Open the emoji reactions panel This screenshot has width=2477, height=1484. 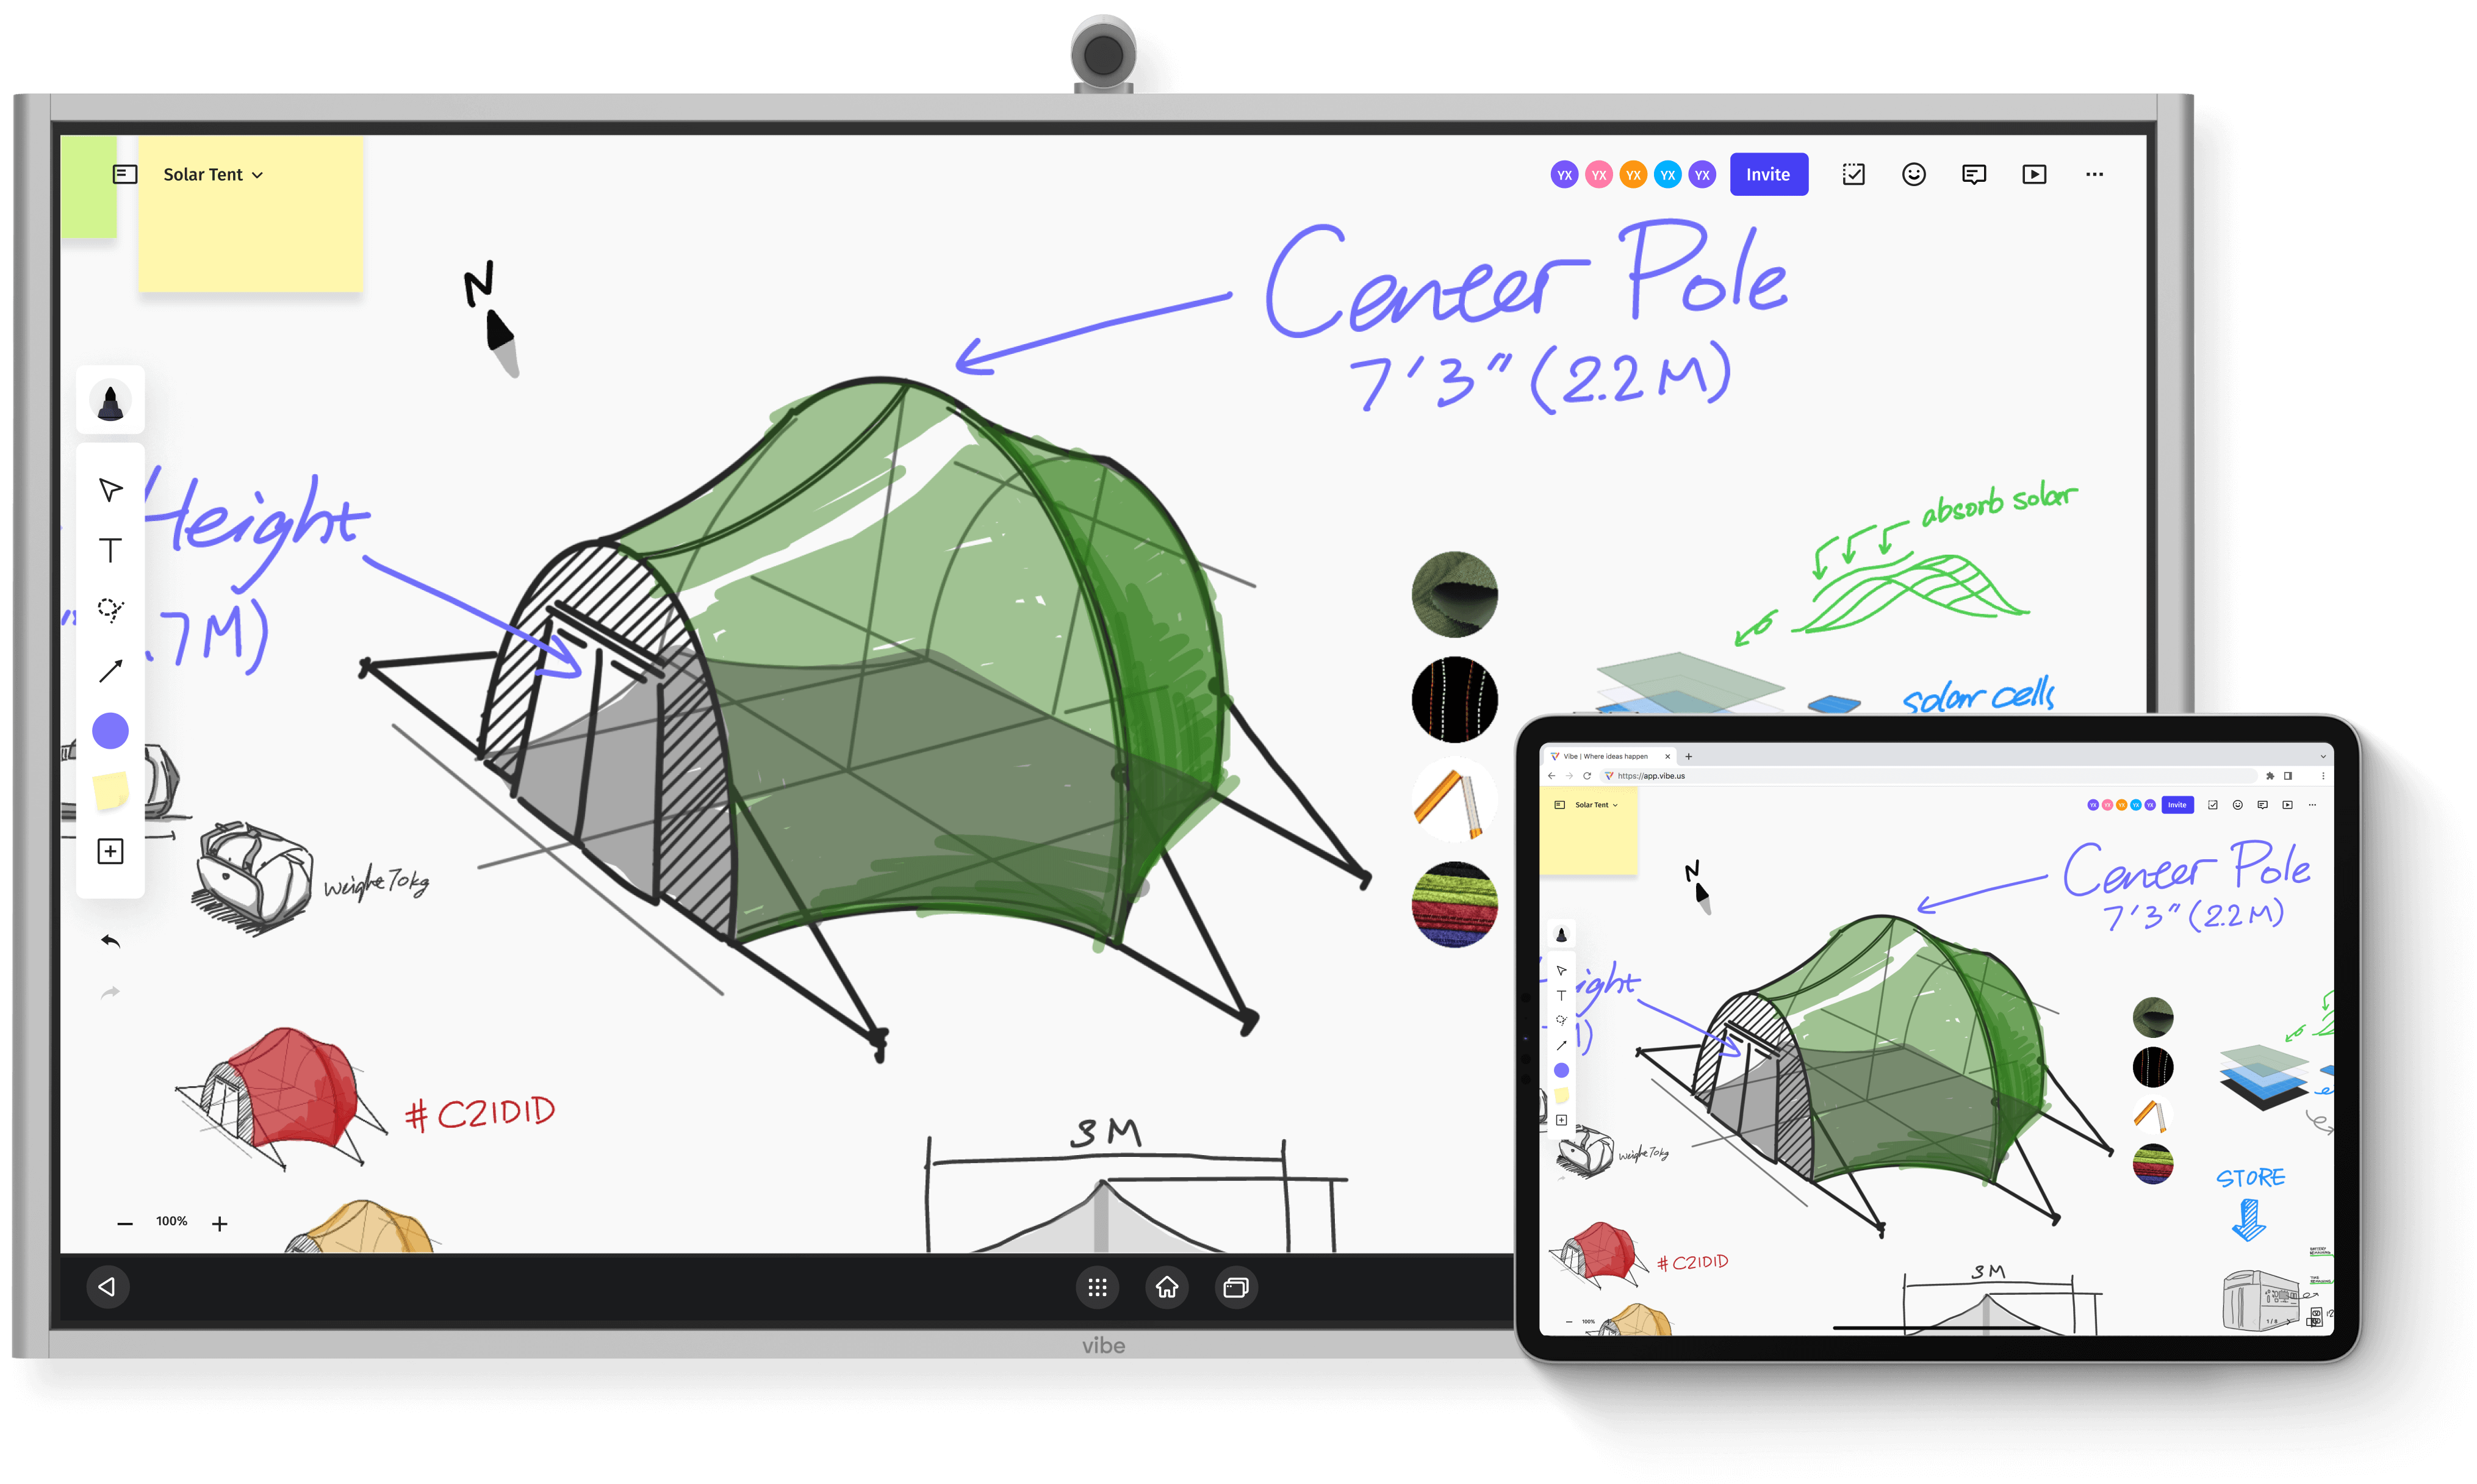pyautogui.click(x=1913, y=174)
